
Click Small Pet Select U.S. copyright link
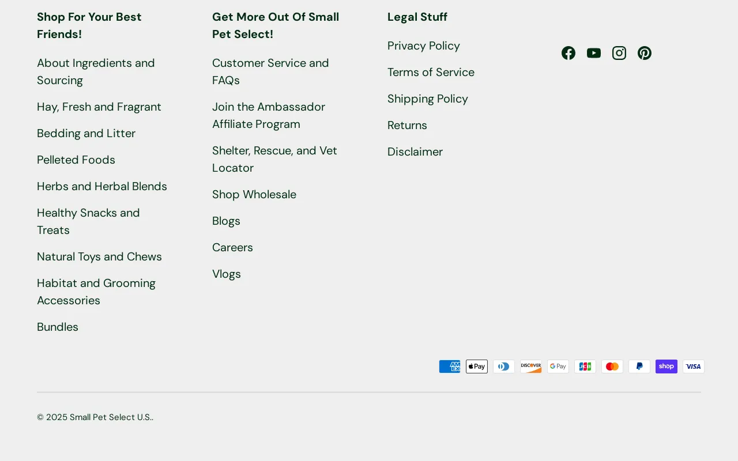[x=111, y=417]
